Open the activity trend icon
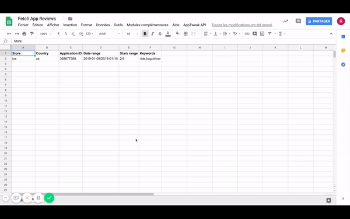350x219 pixels. 285,21
